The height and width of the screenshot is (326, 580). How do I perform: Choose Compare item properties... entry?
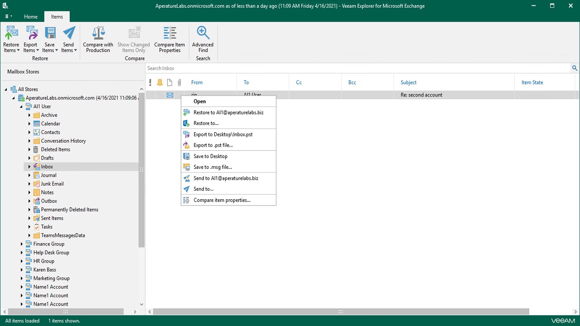pyautogui.click(x=228, y=200)
